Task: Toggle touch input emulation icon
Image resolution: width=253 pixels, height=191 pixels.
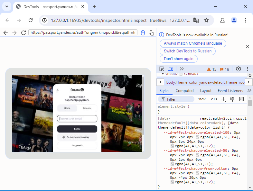Action: (152, 33)
